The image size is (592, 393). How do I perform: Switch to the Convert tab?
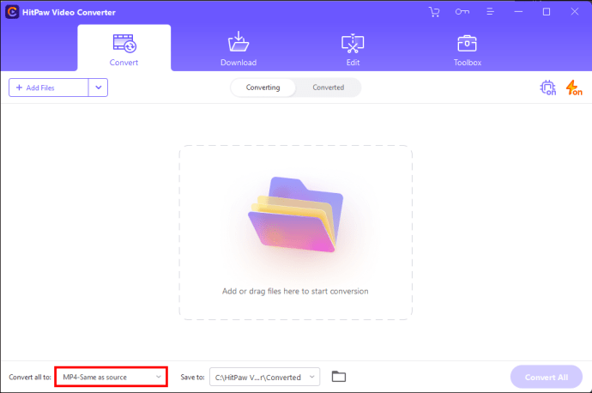click(x=124, y=48)
